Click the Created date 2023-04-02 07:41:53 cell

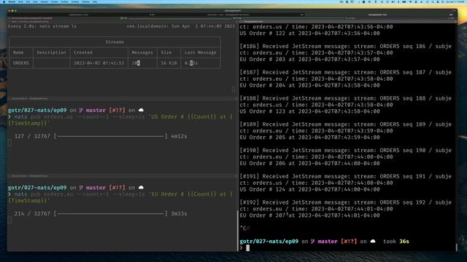[x=99, y=63]
